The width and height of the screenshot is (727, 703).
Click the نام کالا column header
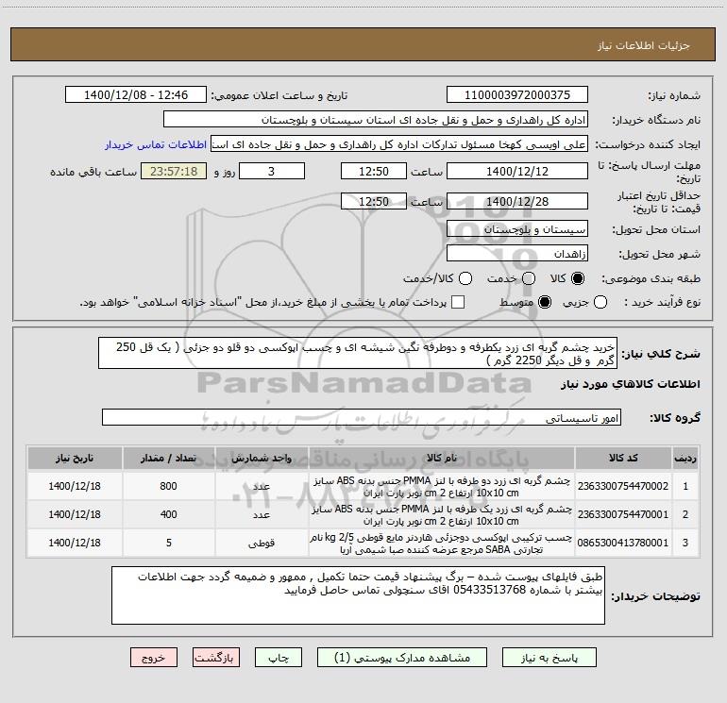[x=442, y=459]
